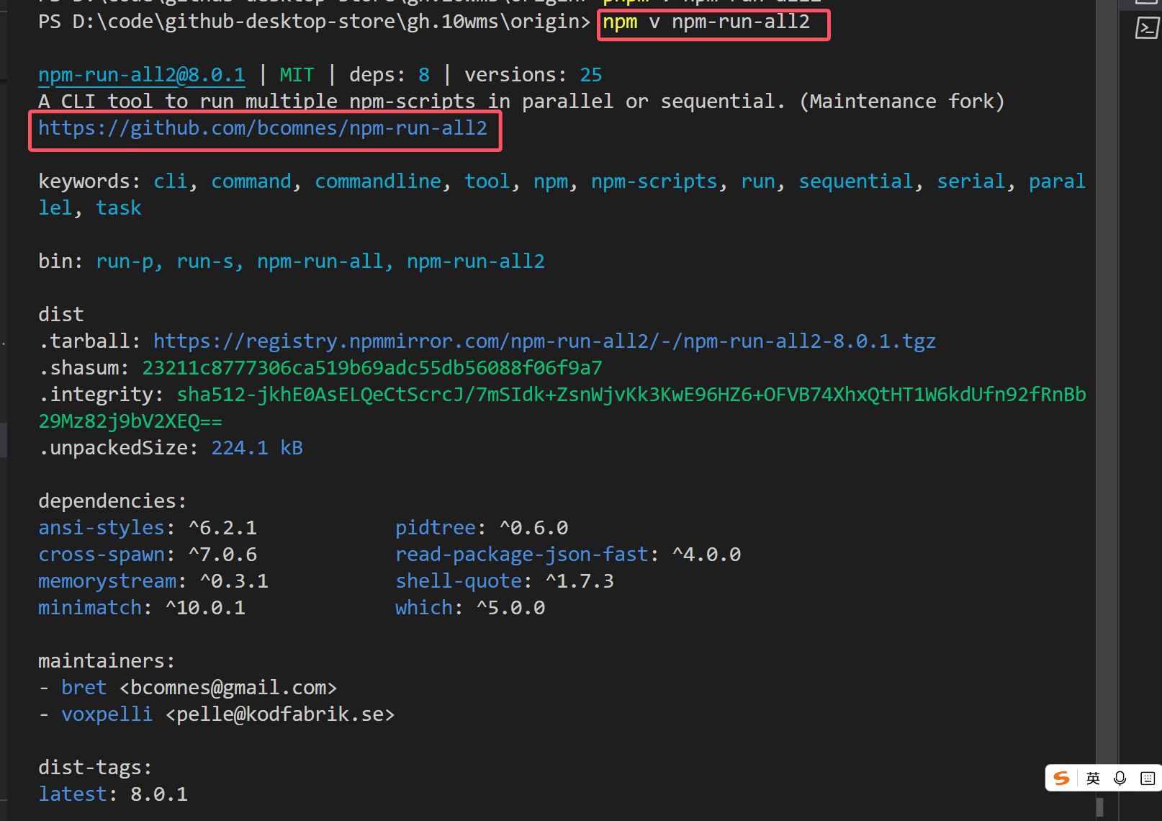
Task: Click the read-package-json-fast dependency
Action: pyautogui.click(x=522, y=555)
